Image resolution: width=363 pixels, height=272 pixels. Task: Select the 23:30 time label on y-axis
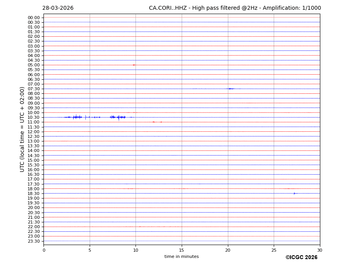pos(34,241)
